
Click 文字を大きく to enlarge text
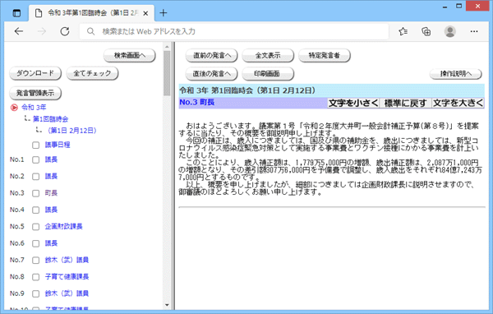click(458, 103)
